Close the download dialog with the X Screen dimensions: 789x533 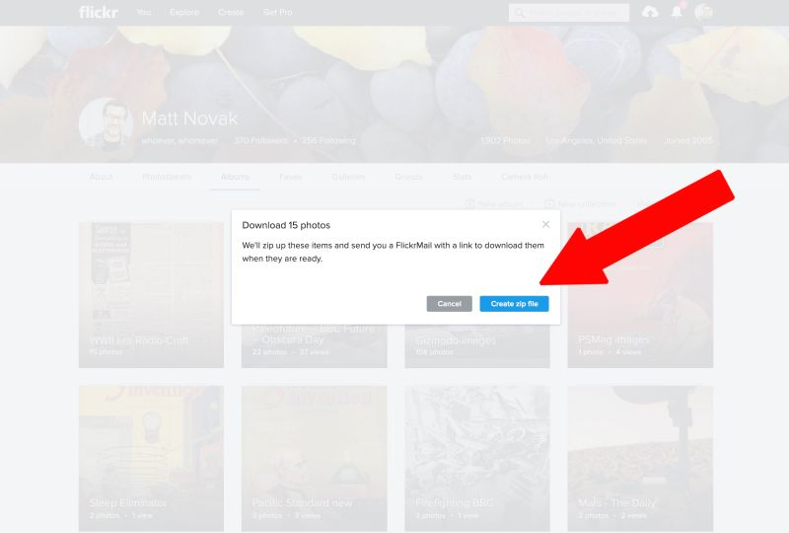(545, 224)
